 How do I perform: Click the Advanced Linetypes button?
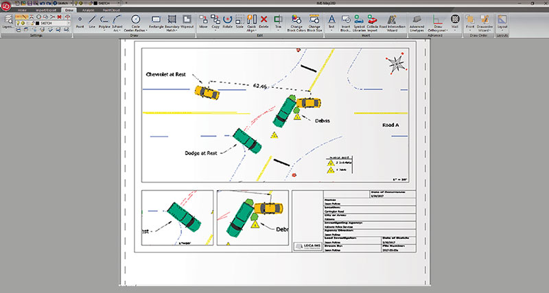417,23
